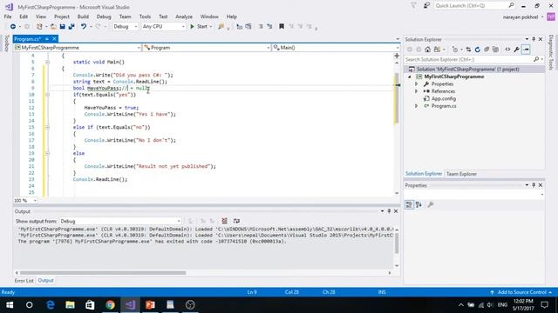
Task: Select the Output tab at the bottom
Action: (x=46, y=281)
